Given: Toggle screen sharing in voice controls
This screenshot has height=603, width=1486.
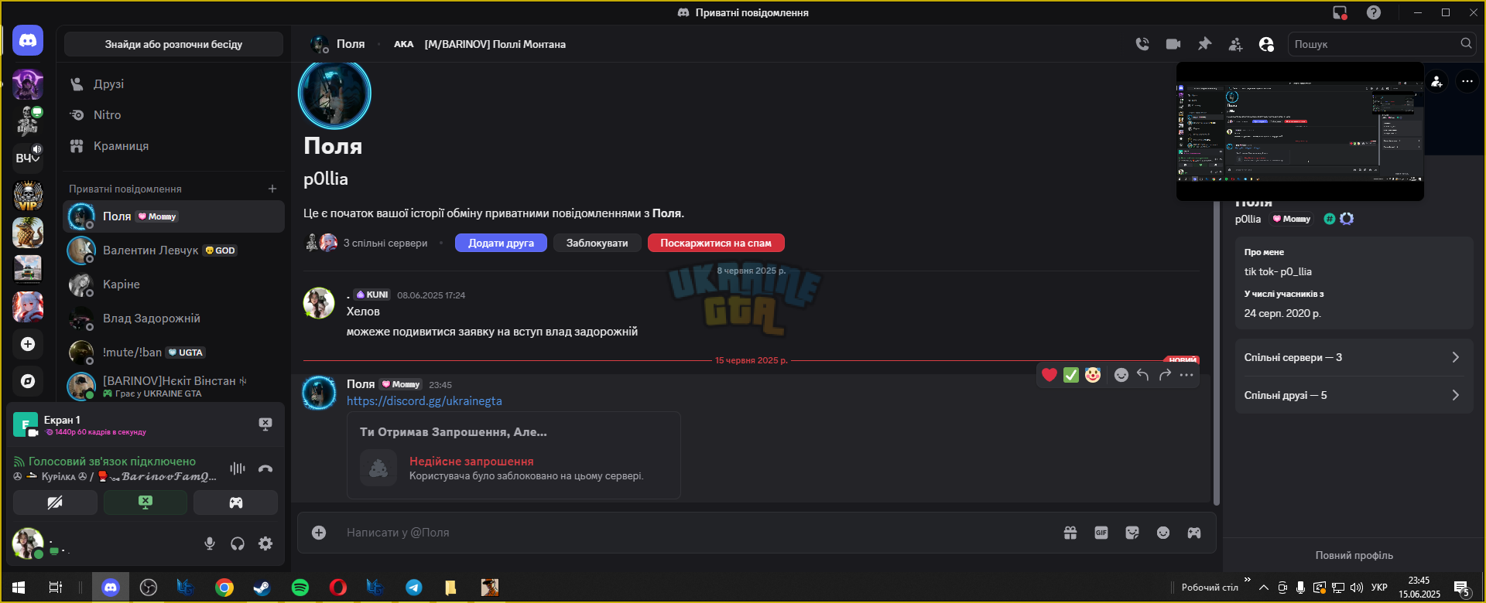Looking at the screenshot, I should click(x=146, y=502).
